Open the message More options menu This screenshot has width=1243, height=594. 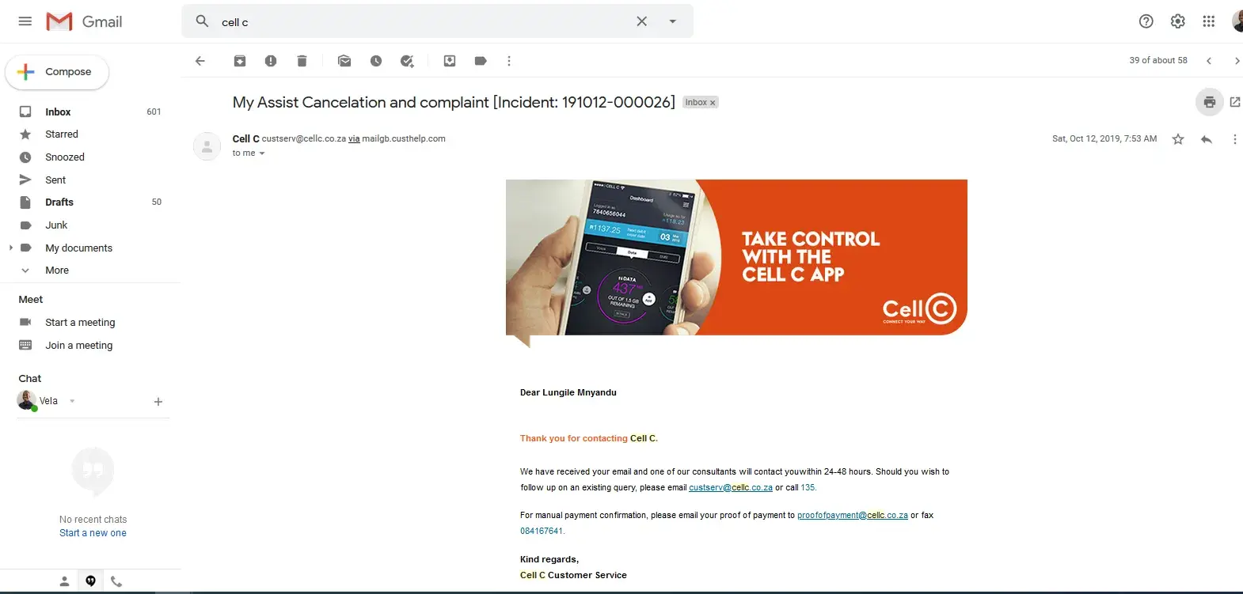coord(1234,139)
